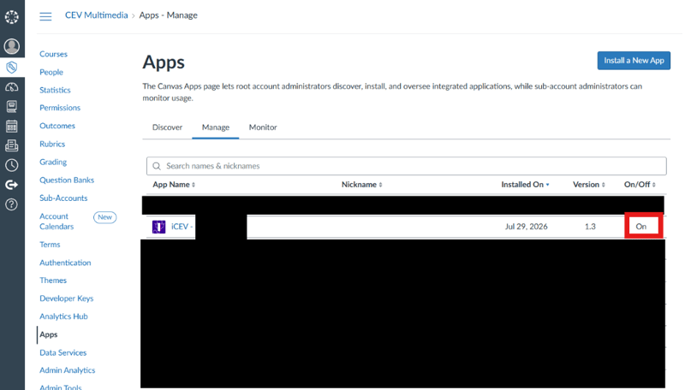Screen dimensions: 685x390
Task: Open Developer Keys in account menu
Action: (x=67, y=298)
